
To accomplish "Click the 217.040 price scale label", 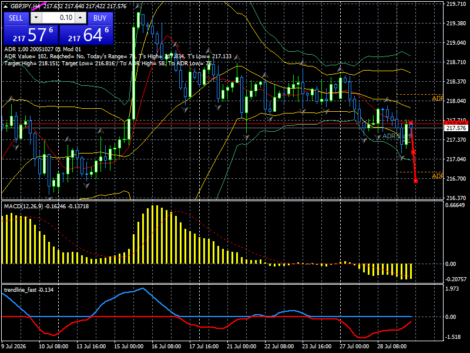I will (456, 159).
